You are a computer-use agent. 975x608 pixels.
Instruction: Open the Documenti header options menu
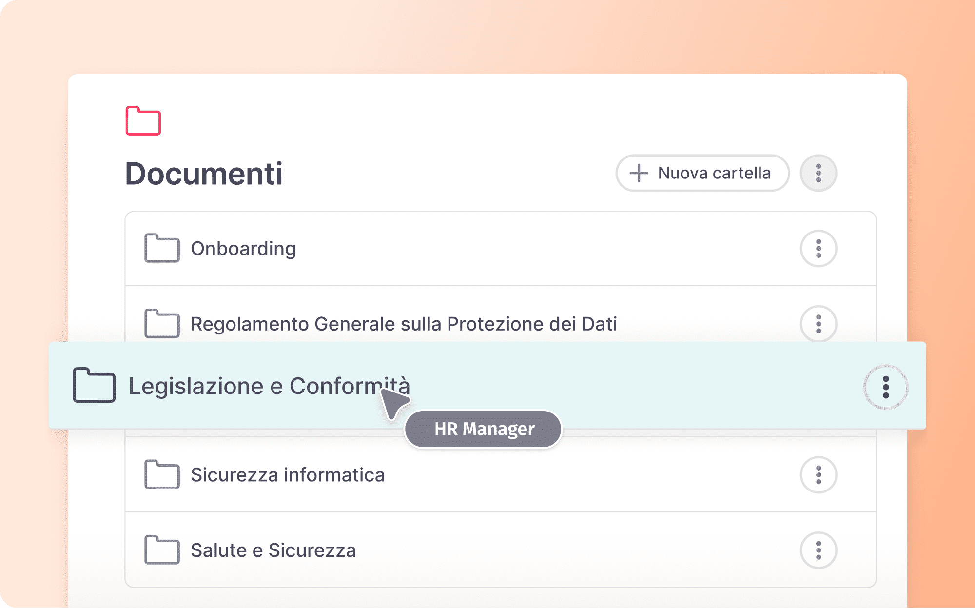(x=819, y=173)
